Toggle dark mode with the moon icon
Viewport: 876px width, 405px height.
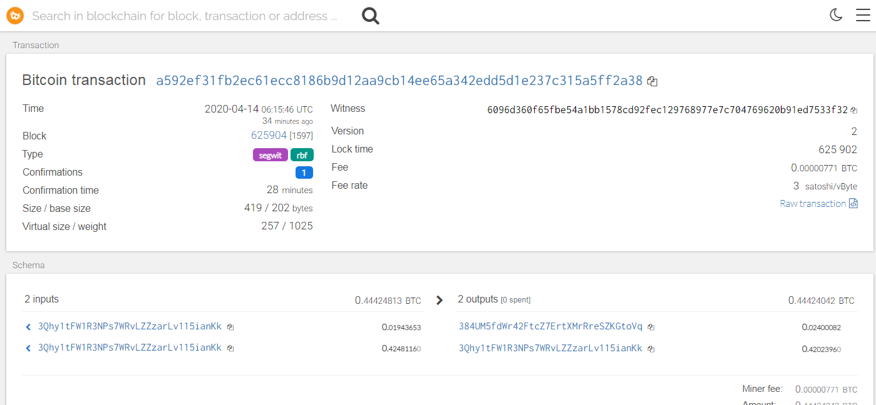[x=836, y=15]
